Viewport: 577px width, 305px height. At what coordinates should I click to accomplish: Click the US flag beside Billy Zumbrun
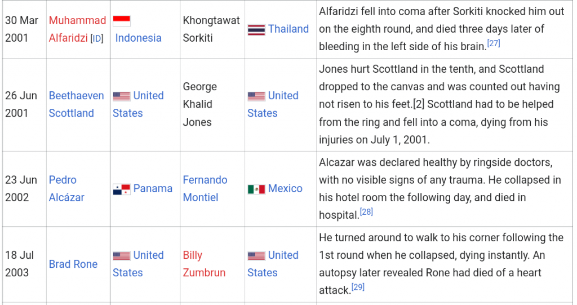coord(256,255)
